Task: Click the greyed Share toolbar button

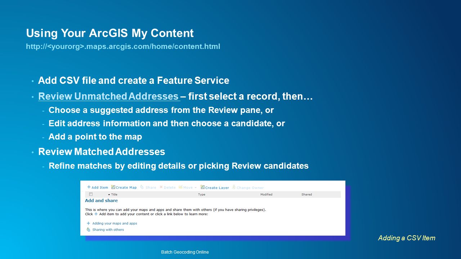Action: tap(148, 187)
